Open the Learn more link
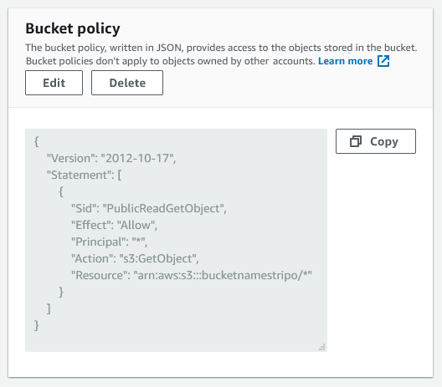The height and width of the screenshot is (387, 442). point(345,61)
